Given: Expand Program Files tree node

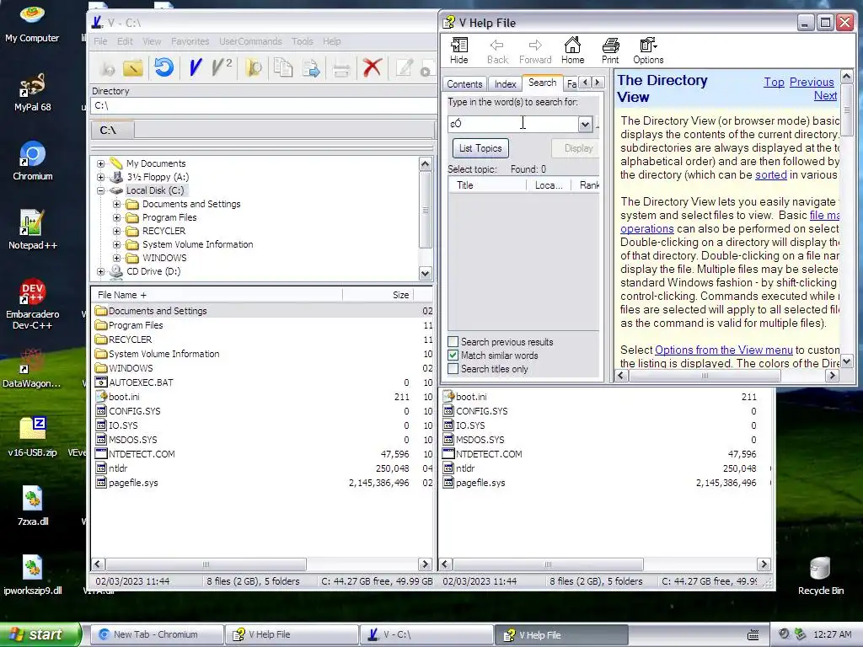Looking at the screenshot, I should [x=116, y=217].
